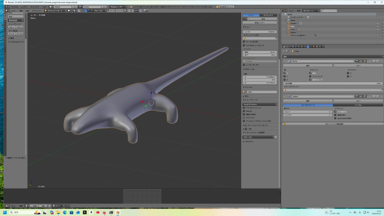This screenshot has width=384, height=216.
Task: Click the 原点を設定 button
Action: (x=16, y=20)
